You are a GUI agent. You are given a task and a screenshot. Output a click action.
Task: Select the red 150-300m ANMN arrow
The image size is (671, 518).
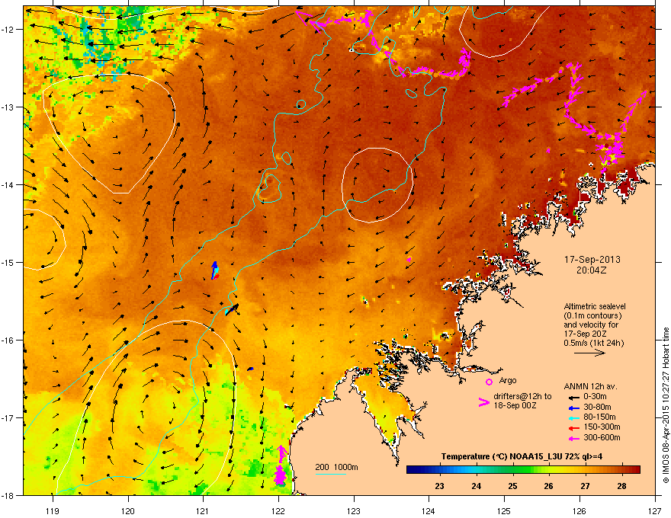tap(573, 428)
